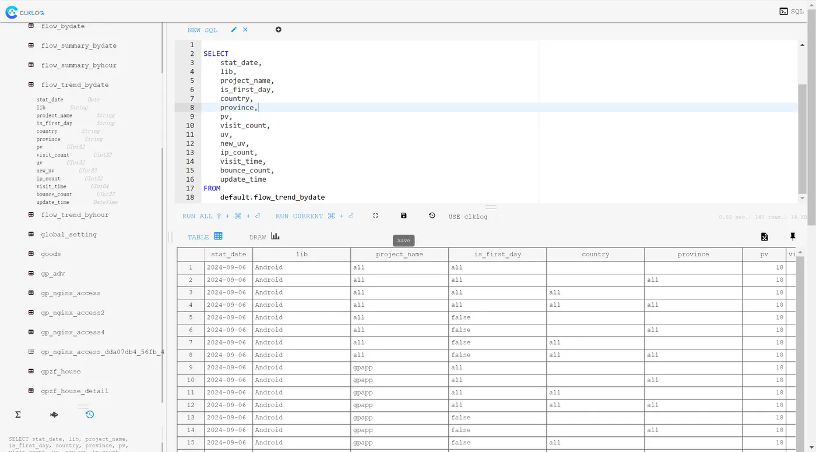
Task: Click table icon next to gp_nginx_access2
Action: 31,313
